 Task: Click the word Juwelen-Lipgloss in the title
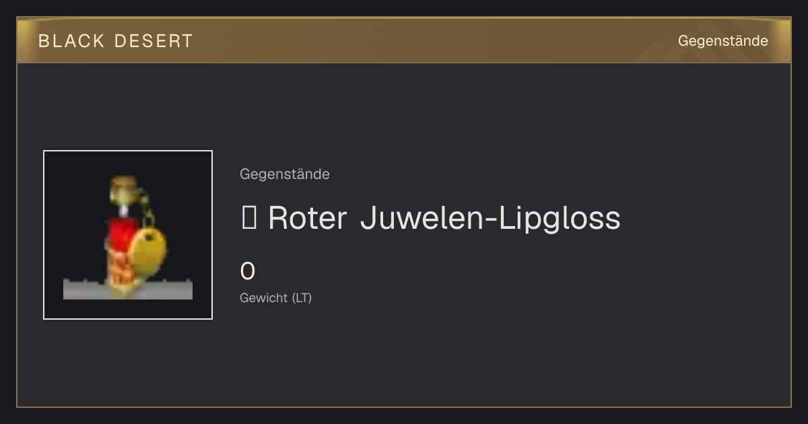pos(490,218)
